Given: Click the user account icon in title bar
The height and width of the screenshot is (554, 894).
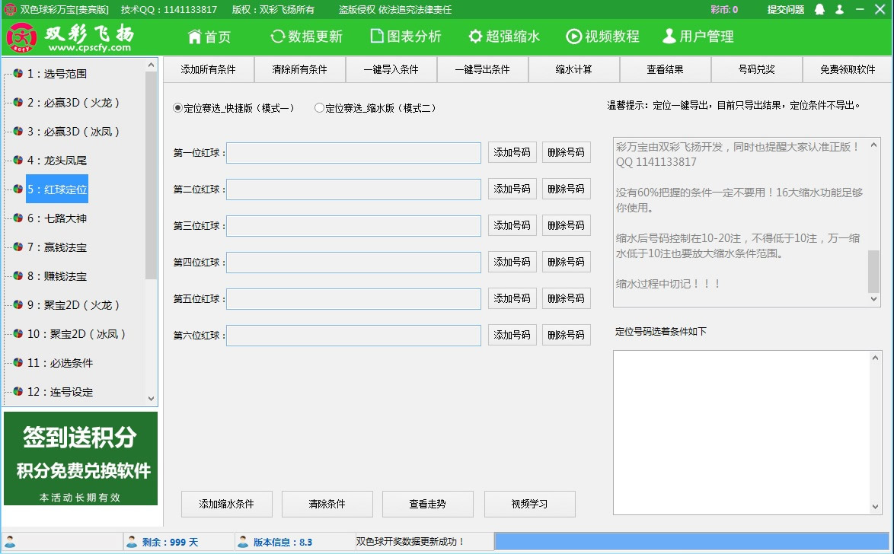Looking at the screenshot, I should click(841, 10).
